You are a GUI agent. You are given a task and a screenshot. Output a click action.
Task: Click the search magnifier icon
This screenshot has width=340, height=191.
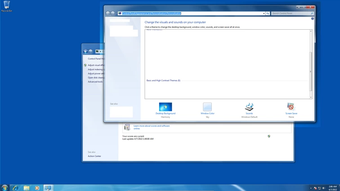click(x=312, y=13)
